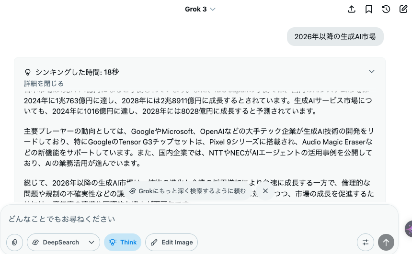Viewport: 412px width, 254px height.
Task: Open the sliders settings icon
Action: [366, 242]
